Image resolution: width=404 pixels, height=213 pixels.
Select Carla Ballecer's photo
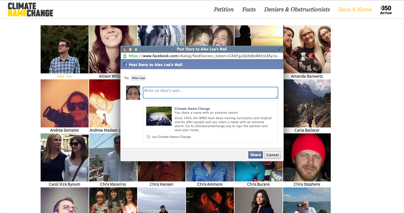click(307, 103)
